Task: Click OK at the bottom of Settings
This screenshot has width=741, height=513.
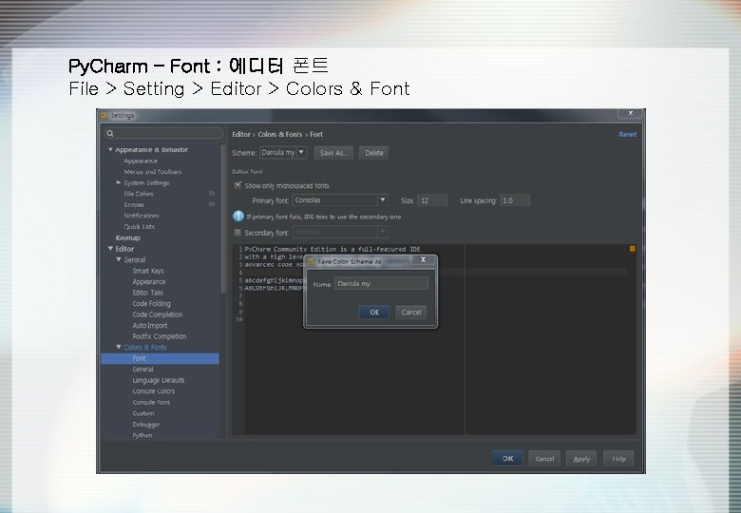Action: [507, 458]
